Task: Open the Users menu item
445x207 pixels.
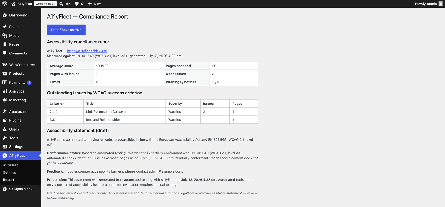Action: tap(21, 129)
